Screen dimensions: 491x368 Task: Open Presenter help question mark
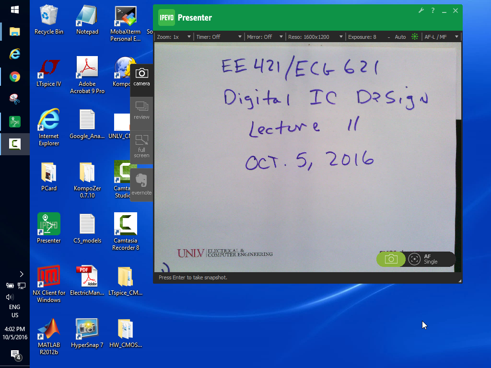[433, 11]
